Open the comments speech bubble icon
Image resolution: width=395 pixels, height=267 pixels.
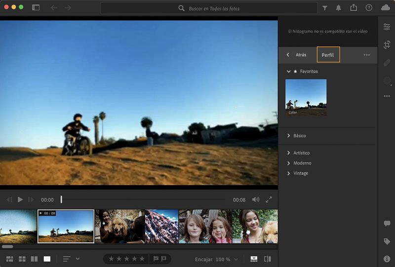coord(387,224)
